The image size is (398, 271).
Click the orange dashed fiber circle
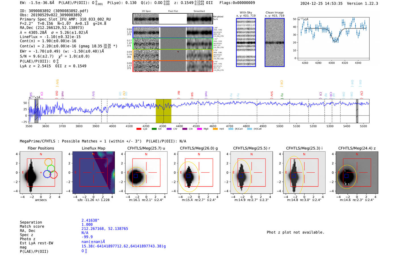(x=49, y=162)
